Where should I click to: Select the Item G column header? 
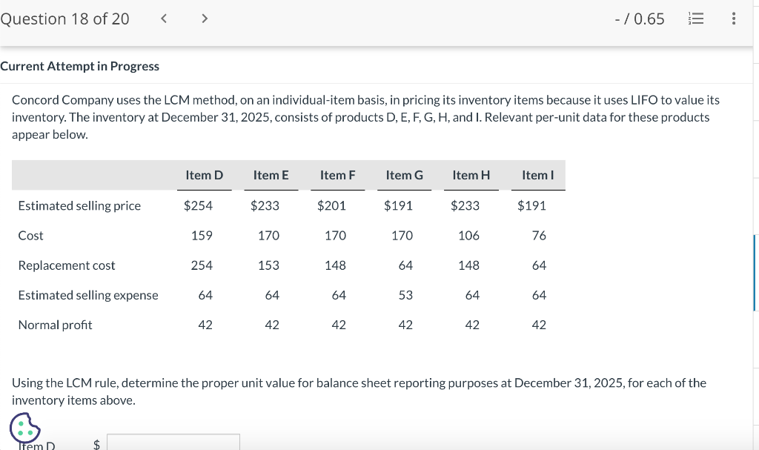(405, 175)
